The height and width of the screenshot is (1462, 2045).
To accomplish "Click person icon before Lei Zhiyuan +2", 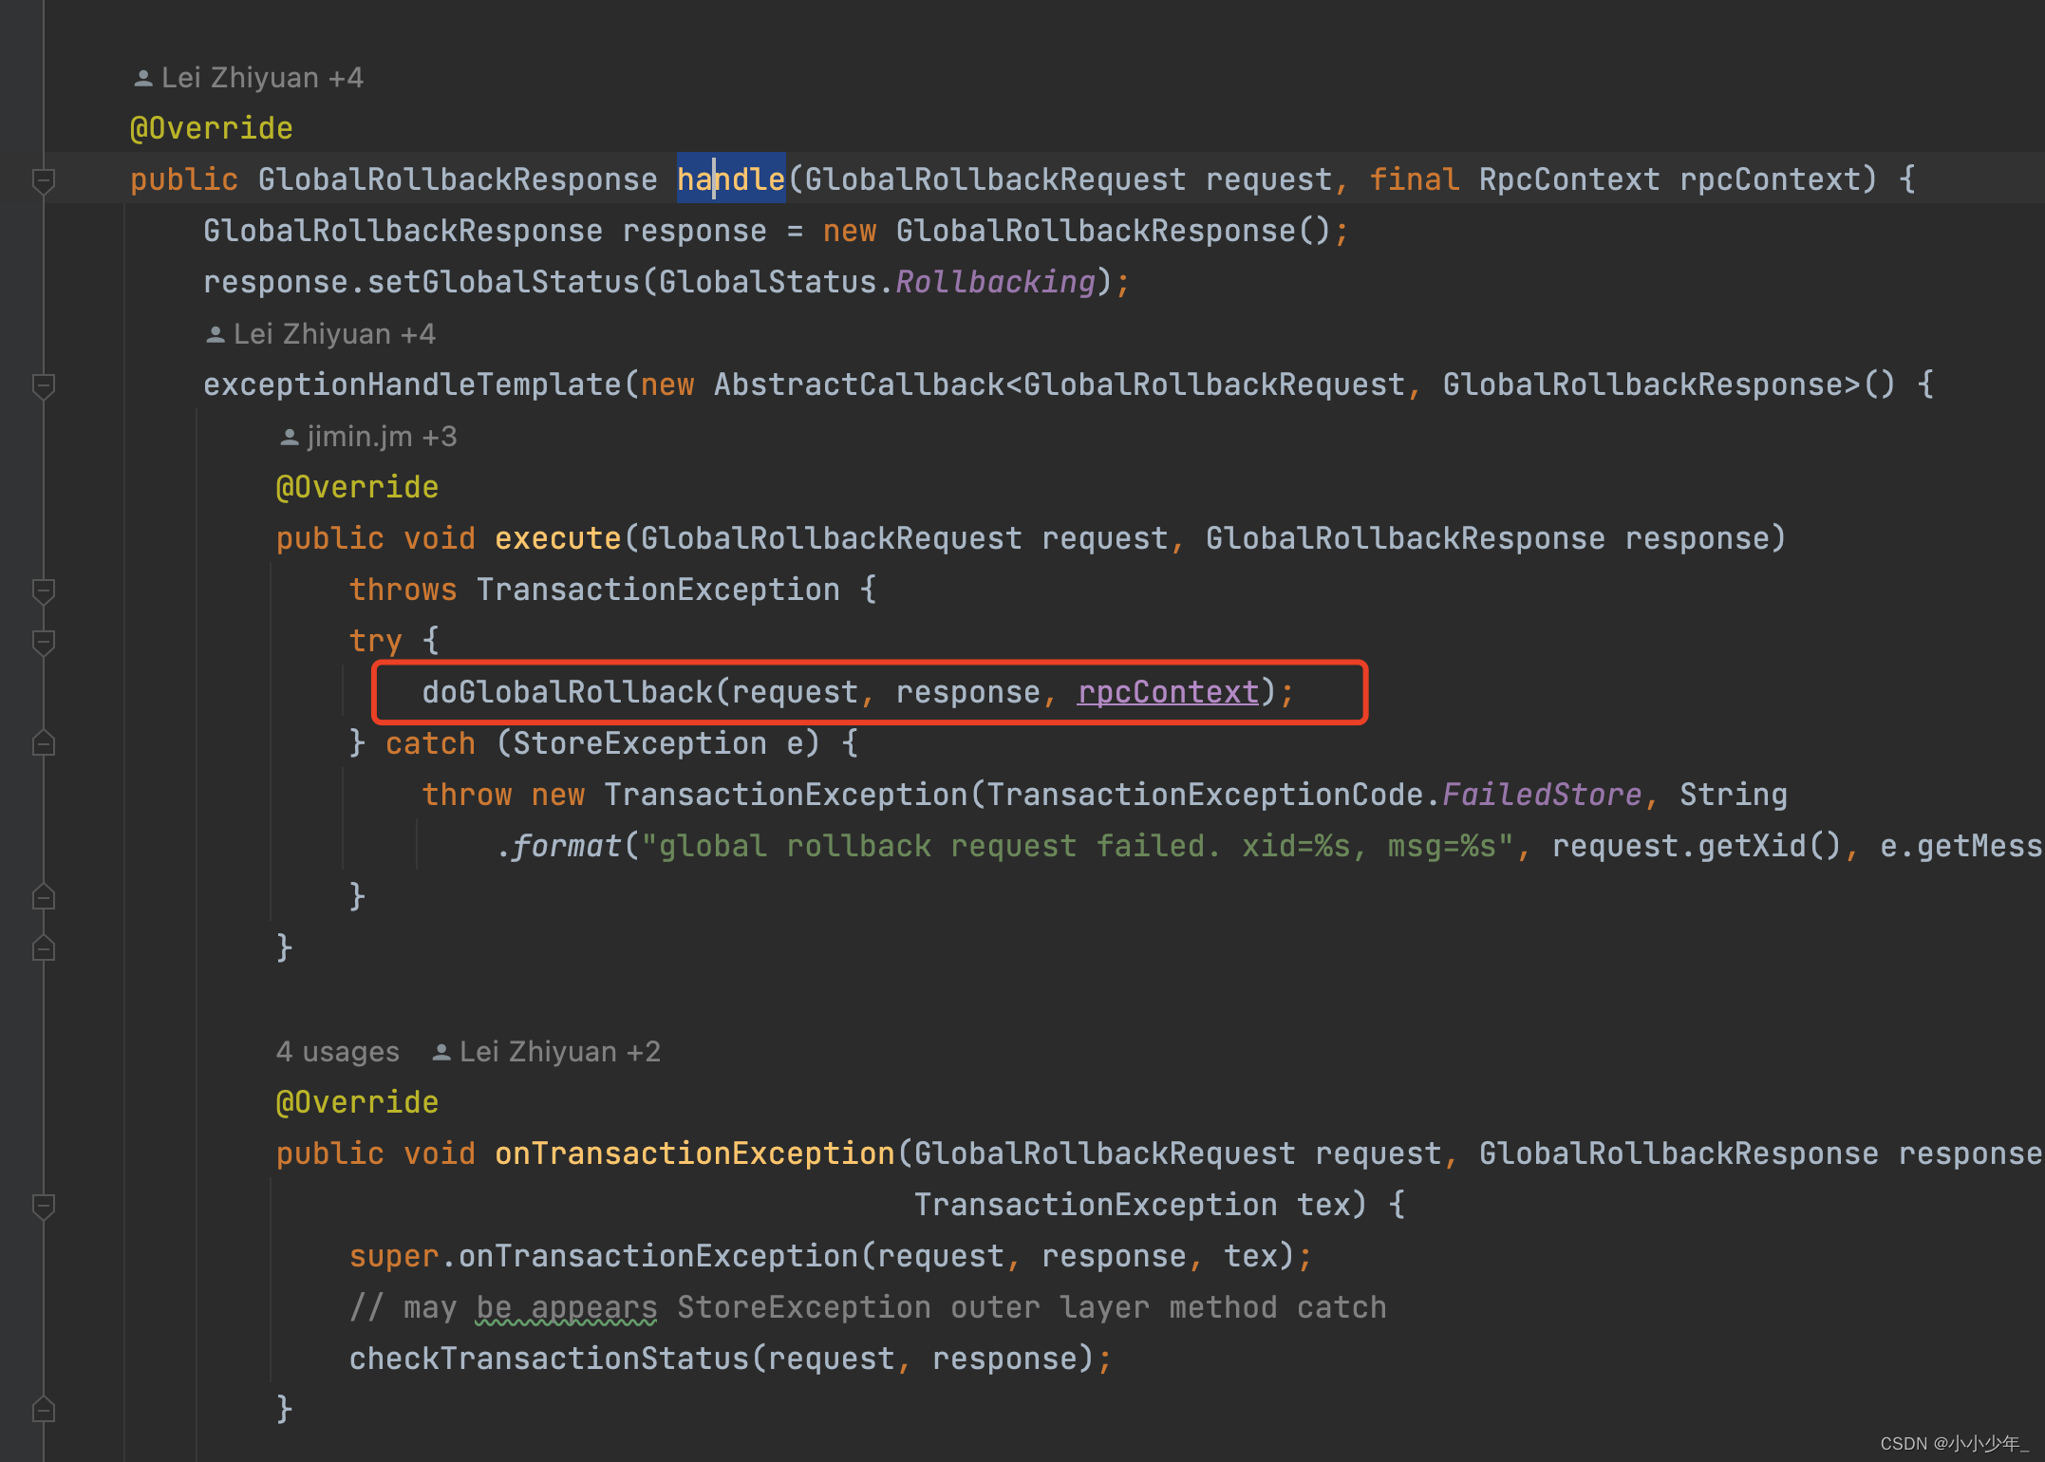I will pyautogui.click(x=441, y=1053).
